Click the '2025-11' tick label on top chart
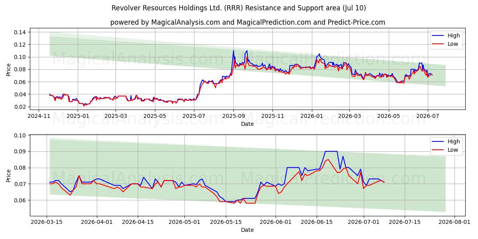 (272, 116)
